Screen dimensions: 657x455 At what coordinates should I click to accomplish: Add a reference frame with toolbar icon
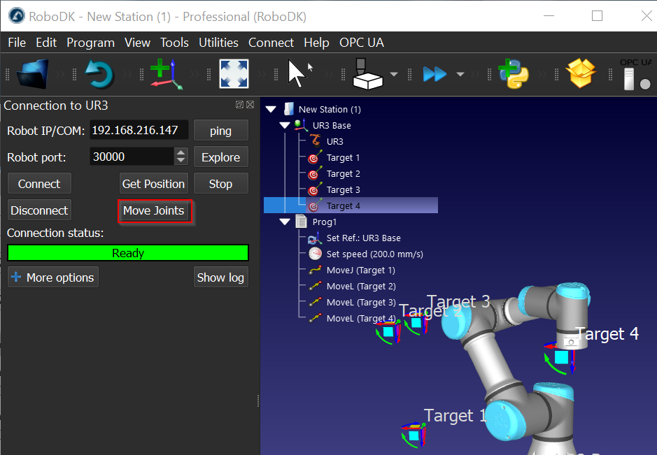167,74
